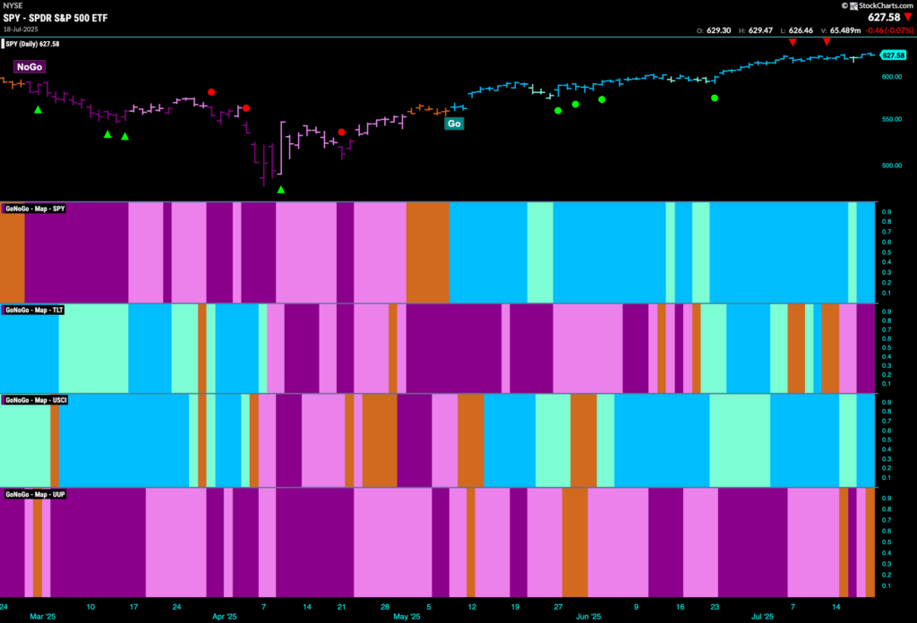Click the SPY (Daily) 627.58 legend label
The image size is (917, 623).
31,44
